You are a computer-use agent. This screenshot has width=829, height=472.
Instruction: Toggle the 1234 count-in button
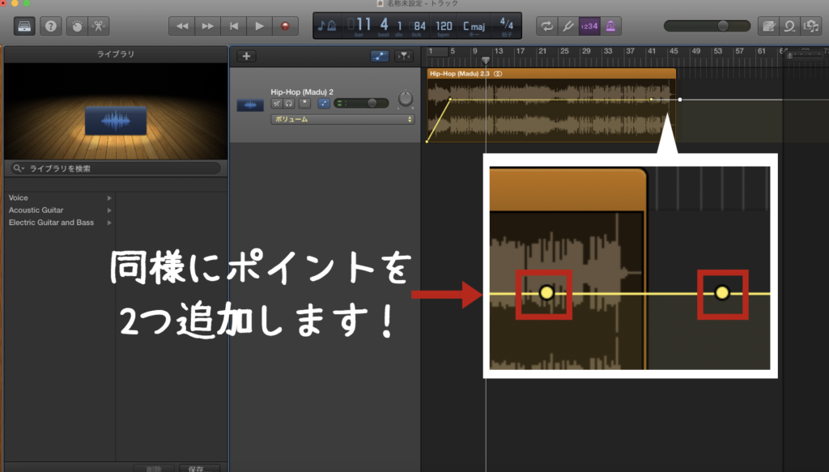tap(589, 26)
